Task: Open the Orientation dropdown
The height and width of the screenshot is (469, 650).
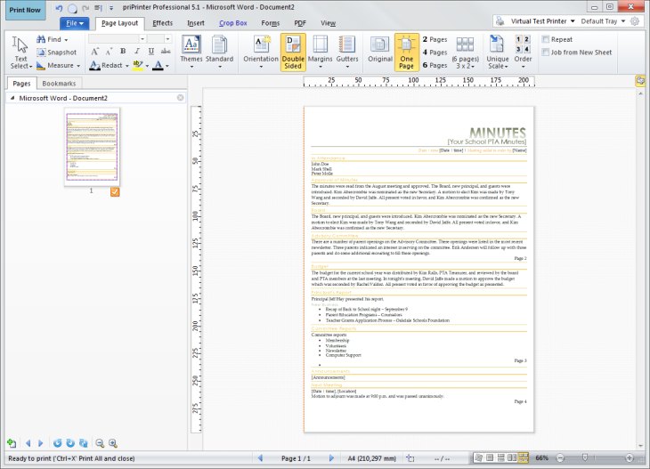Action: click(261, 53)
